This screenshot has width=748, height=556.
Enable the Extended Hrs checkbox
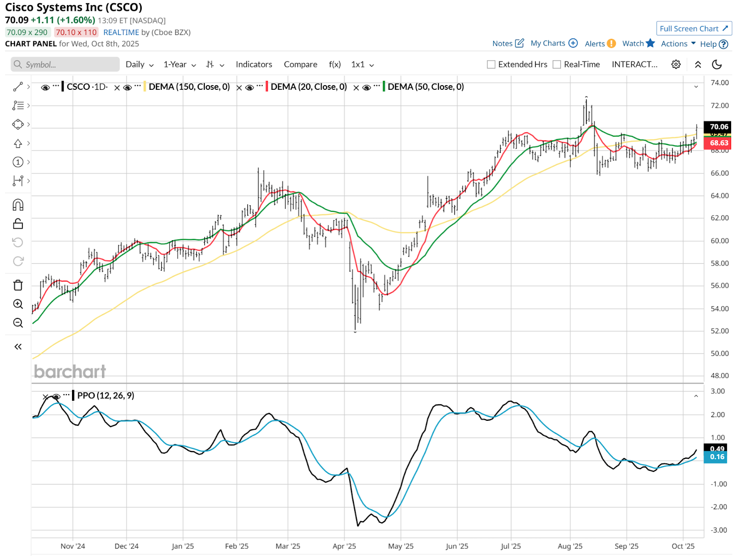click(491, 65)
